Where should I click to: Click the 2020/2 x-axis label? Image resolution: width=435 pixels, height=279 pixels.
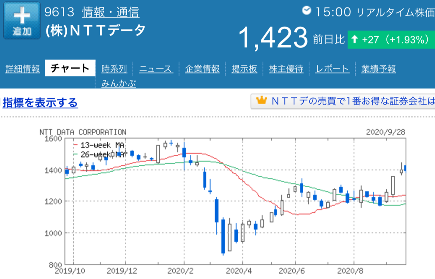click(180, 271)
